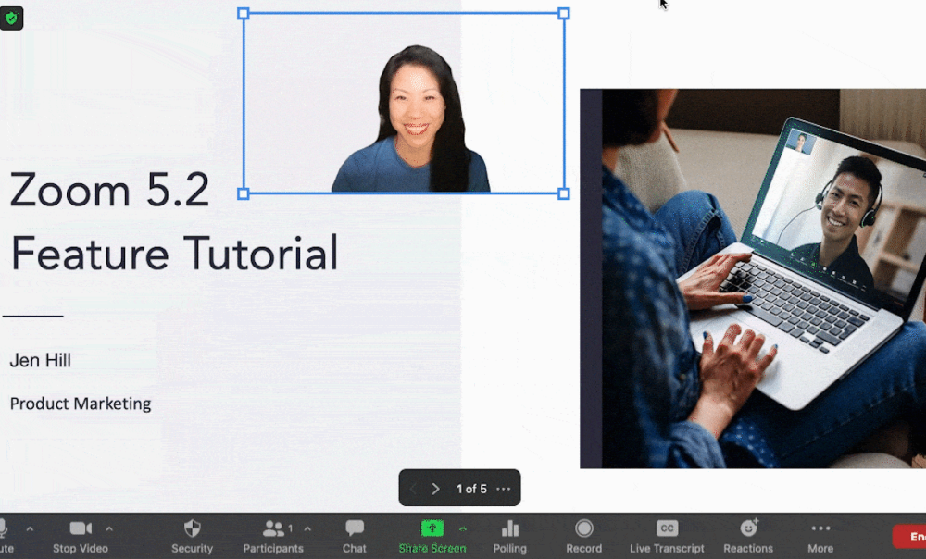The width and height of the screenshot is (926, 559).
Task: Open the Polling icon
Action: click(x=509, y=535)
